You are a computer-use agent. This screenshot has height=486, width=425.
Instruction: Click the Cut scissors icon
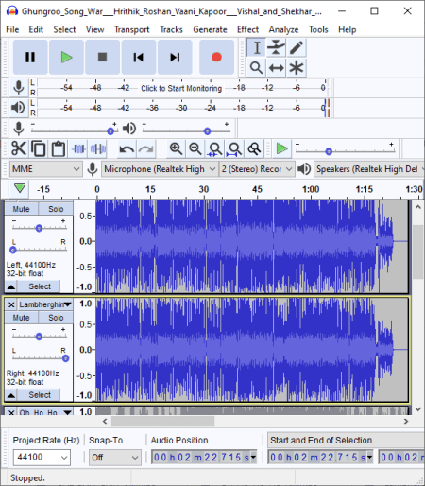click(x=19, y=148)
